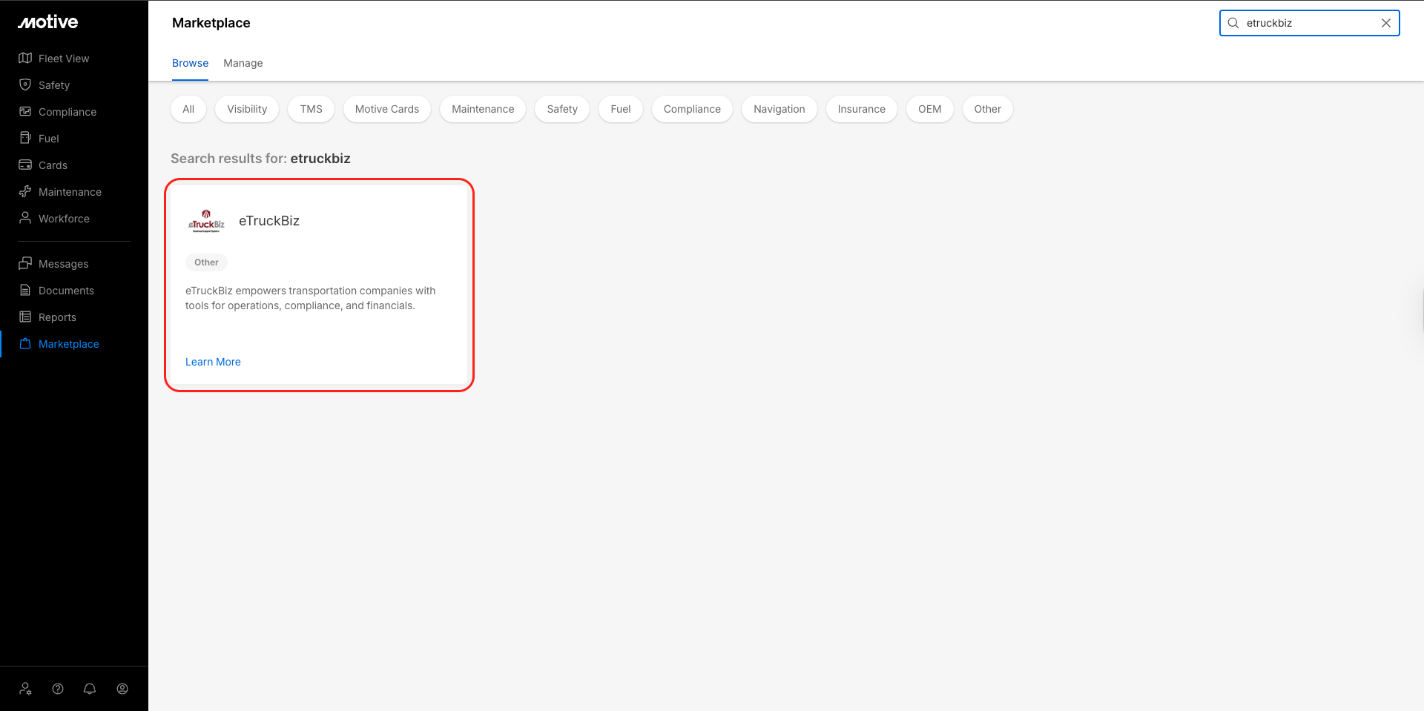Screen dimensions: 1424x711
Task: Open the Compliance section in sidebar
Action: (x=67, y=112)
